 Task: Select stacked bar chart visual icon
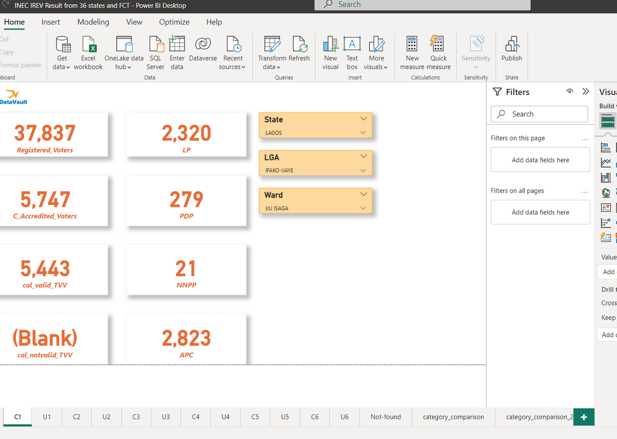(x=606, y=148)
